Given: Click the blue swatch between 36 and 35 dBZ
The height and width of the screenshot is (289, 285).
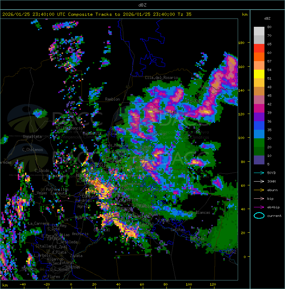Looking at the screenshot, I should pyautogui.click(x=259, y=126).
